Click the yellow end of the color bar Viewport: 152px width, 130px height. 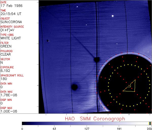[150, 123]
